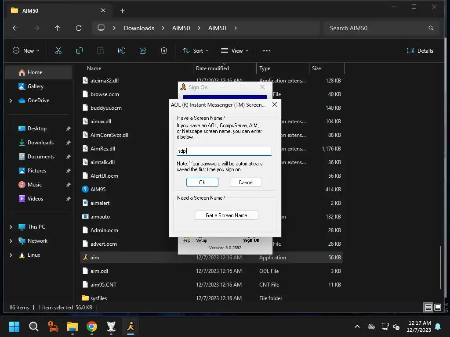Select Gallery in navigation pane
This screenshot has width=450, height=337.
pos(39,86)
